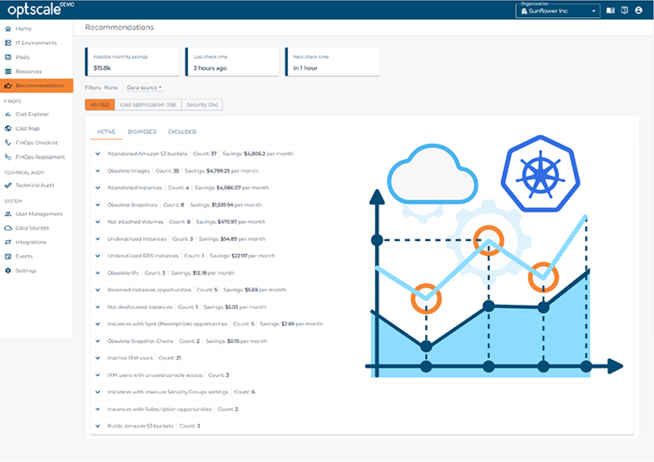Click the User Management people icon
Viewport: 654px width, 462px height.
pyautogui.click(x=8, y=214)
